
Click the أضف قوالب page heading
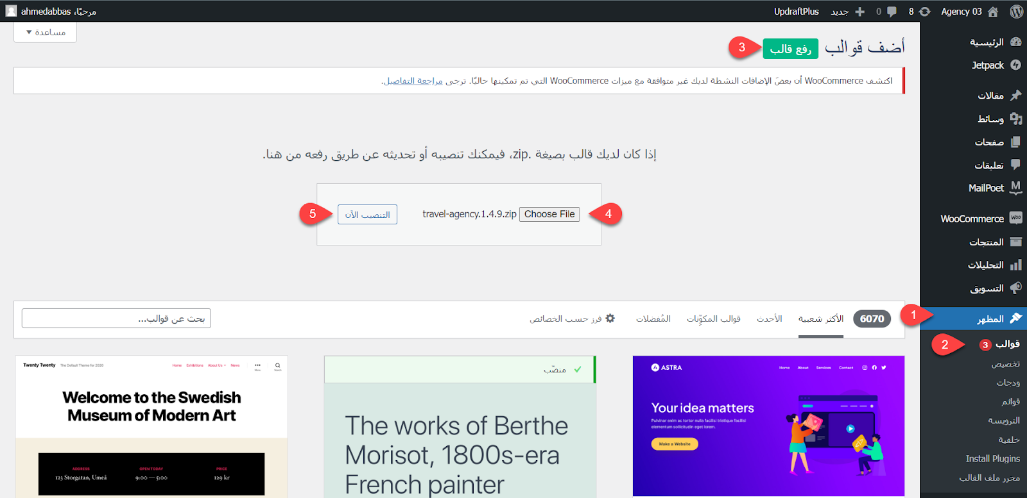click(x=865, y=47)
